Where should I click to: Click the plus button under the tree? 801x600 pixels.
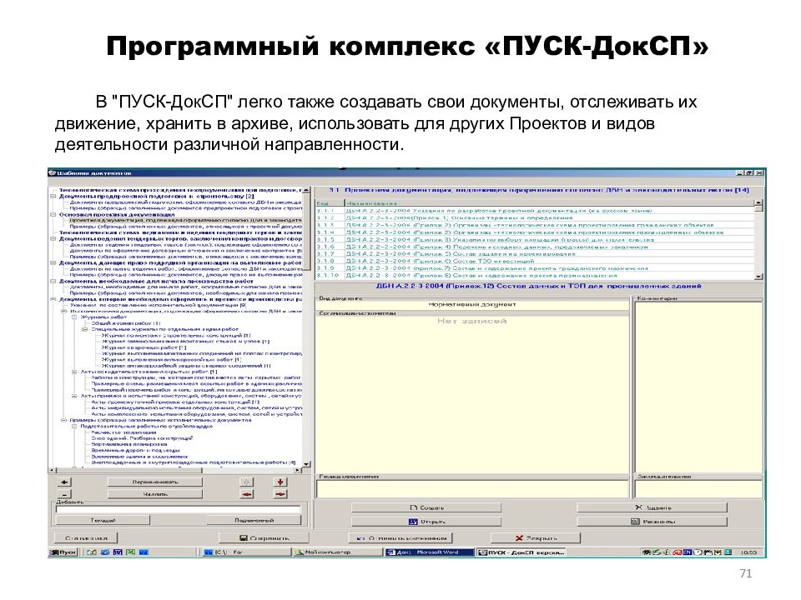coord(64,482)
